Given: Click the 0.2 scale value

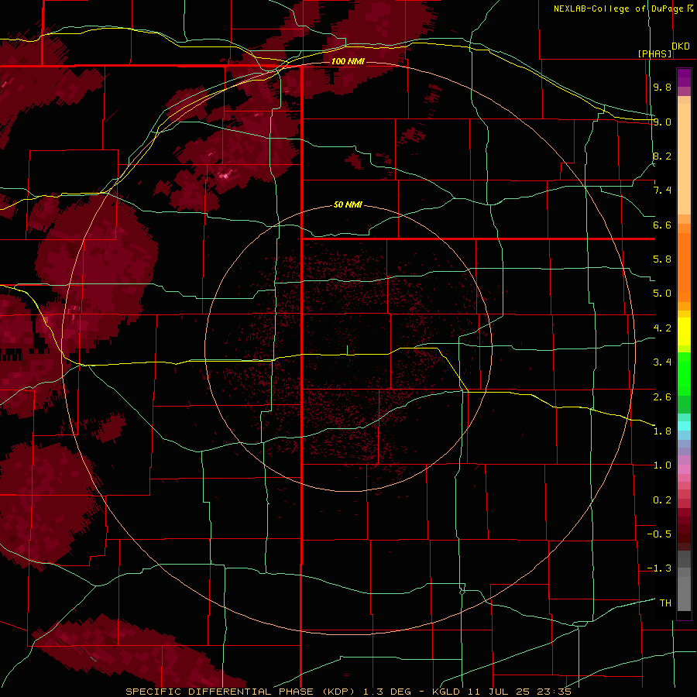Looking at the screenshot, I should tap(662, 500).
